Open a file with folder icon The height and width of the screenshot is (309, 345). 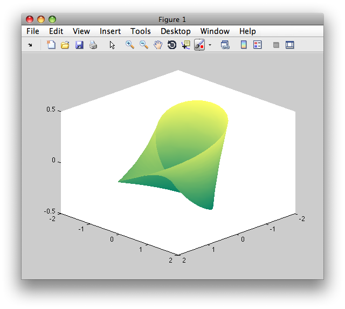(65, 45)
